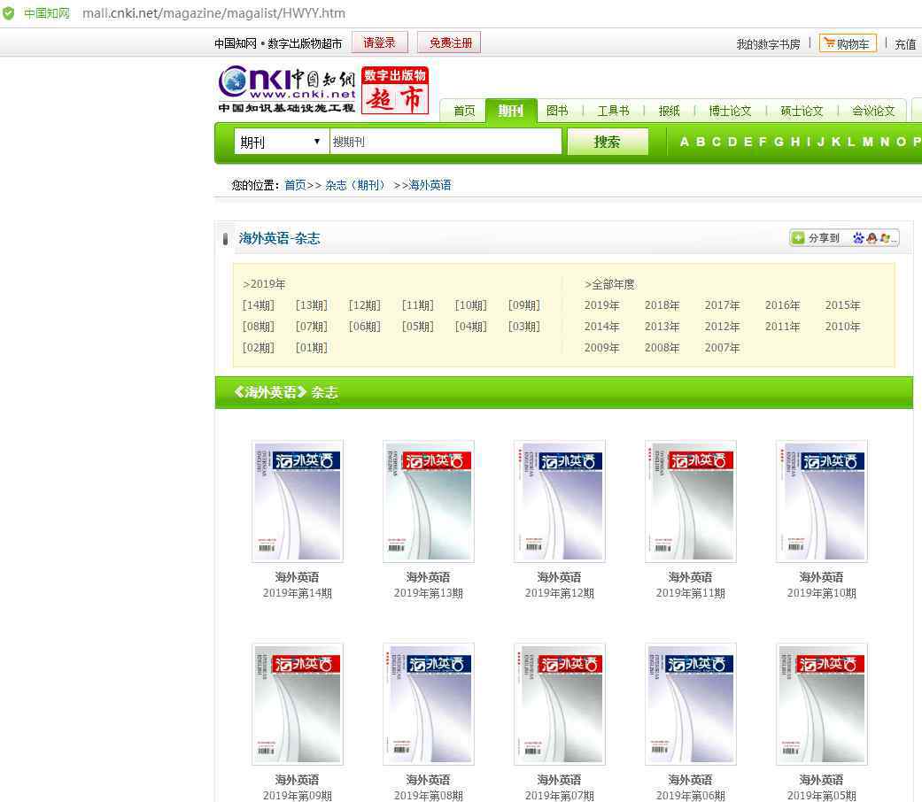This screenshot has width=922, height=802.
Task: Filter journals by letter A
Action: 684,142
